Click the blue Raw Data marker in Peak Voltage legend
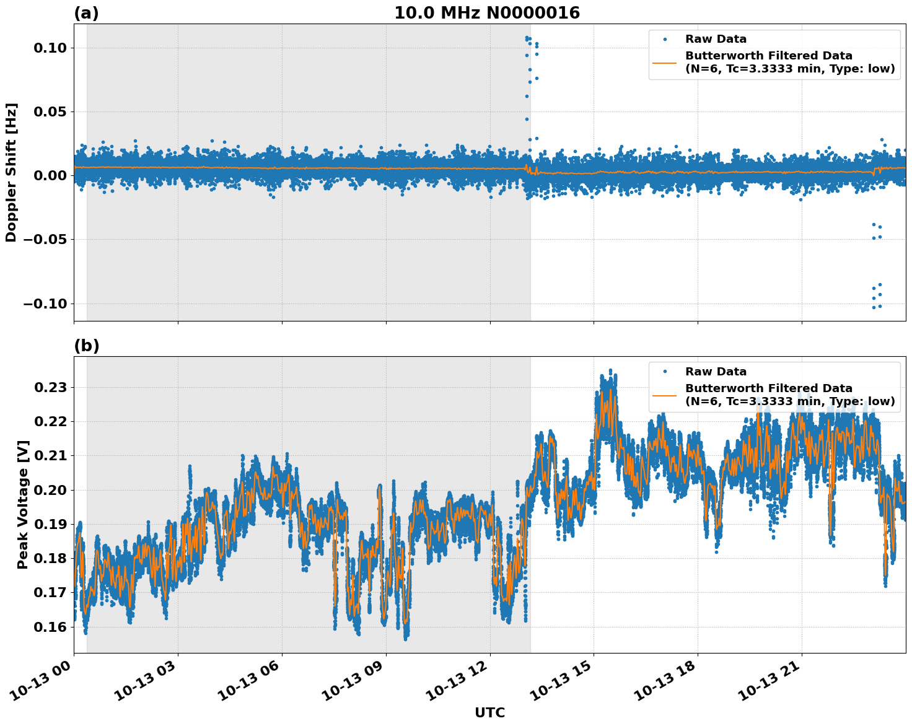Image resolution: width=912 pixels, height=726 pixels. tap(665, 372)
